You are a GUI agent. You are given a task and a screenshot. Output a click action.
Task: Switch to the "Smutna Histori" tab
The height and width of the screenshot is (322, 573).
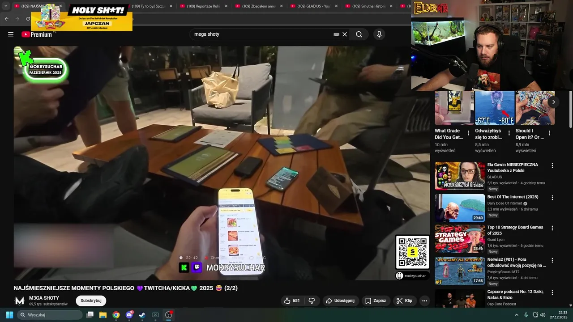[369, 6]
